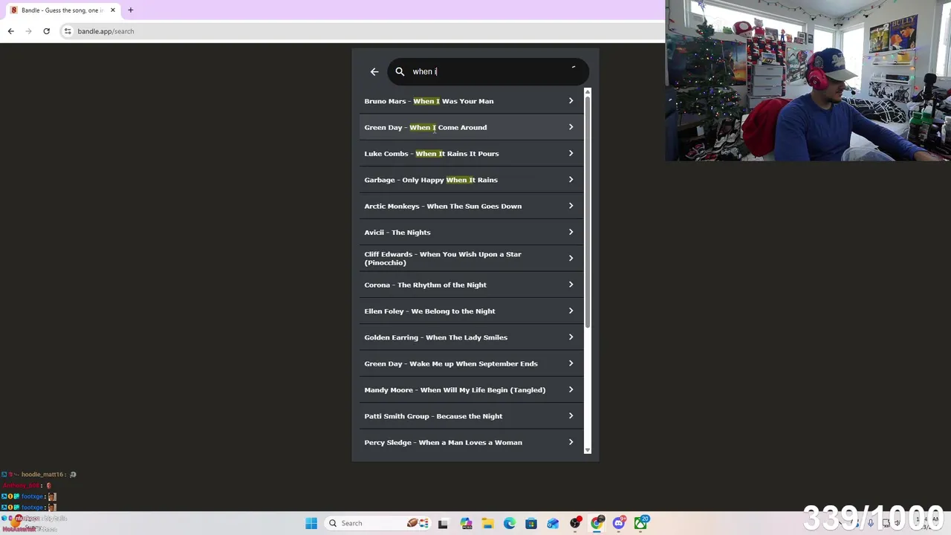Select Green Day - Wake Me up When September Ends
Viewport: 951px width, 535px height.
click(472, 363)
